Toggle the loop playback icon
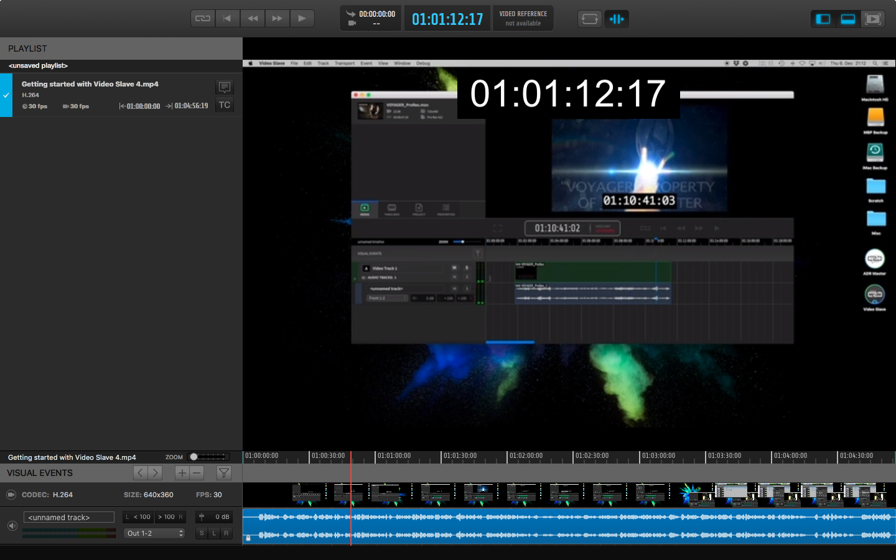This screenshot has height=560, width=896. (x=589, y=19)
